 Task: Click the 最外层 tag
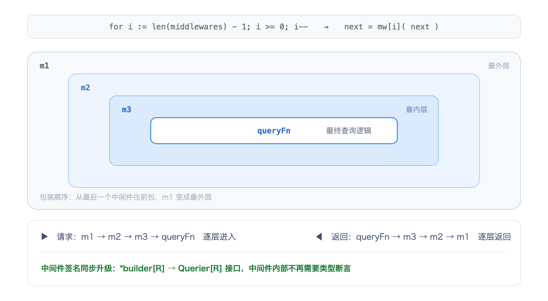499,66
